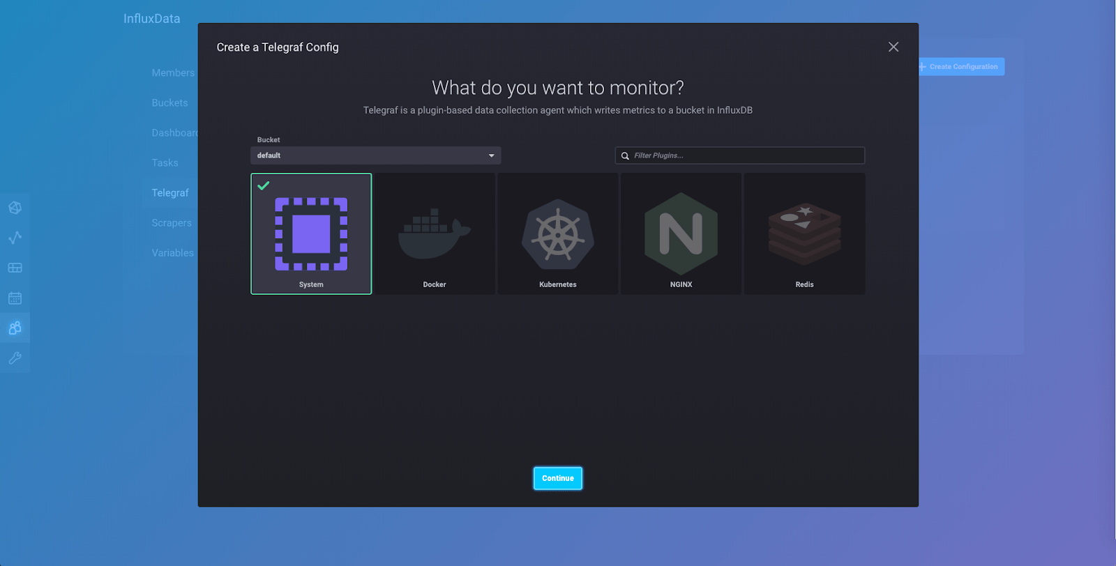The height and width of the screenshot is (566, 1116).
Task: Select the Redis plugin card
Action: point(805,234)
